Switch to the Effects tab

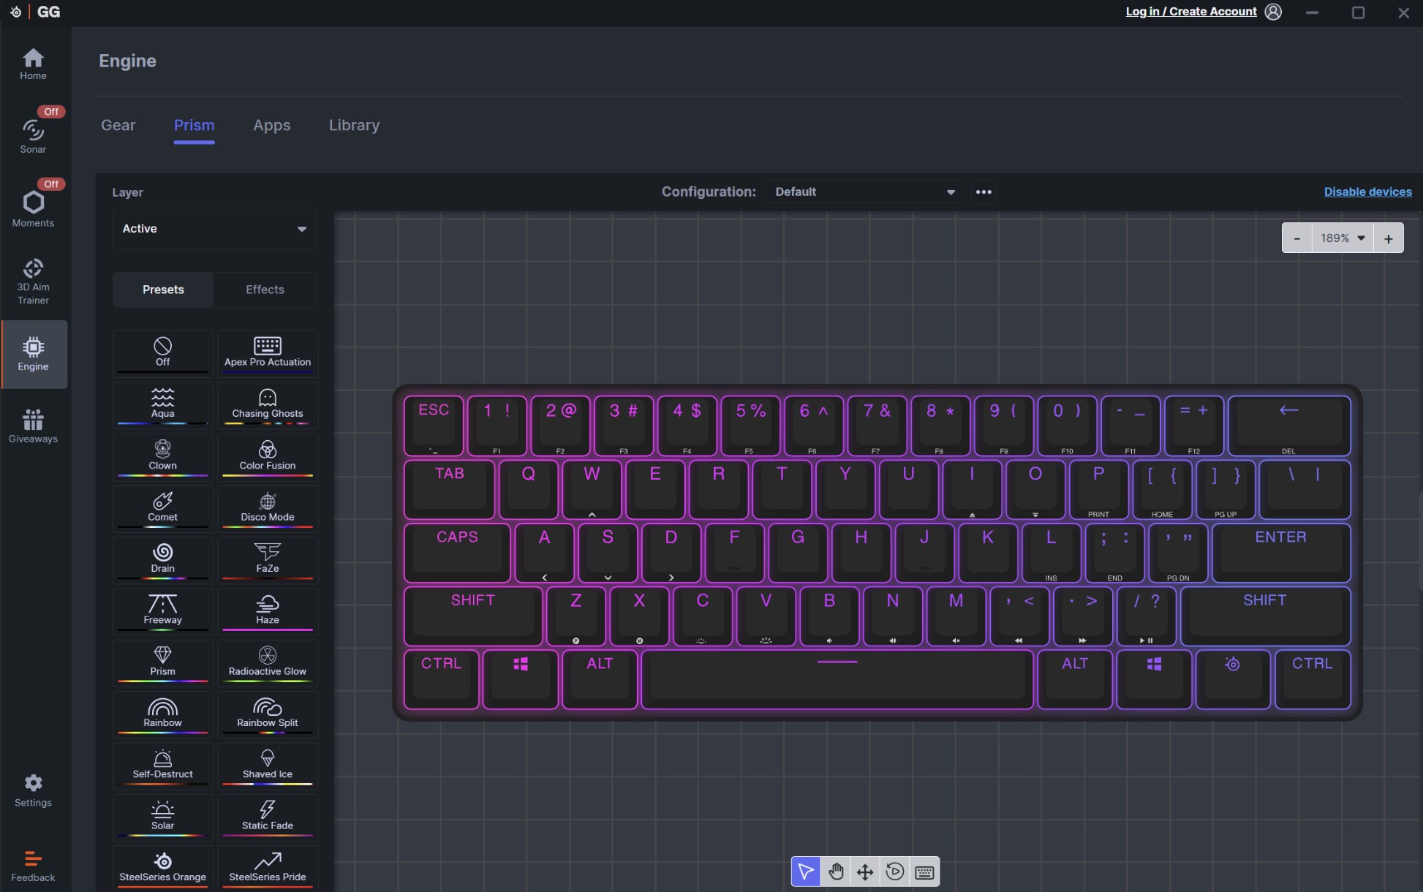pyautogui.click(x=265, y=290)
